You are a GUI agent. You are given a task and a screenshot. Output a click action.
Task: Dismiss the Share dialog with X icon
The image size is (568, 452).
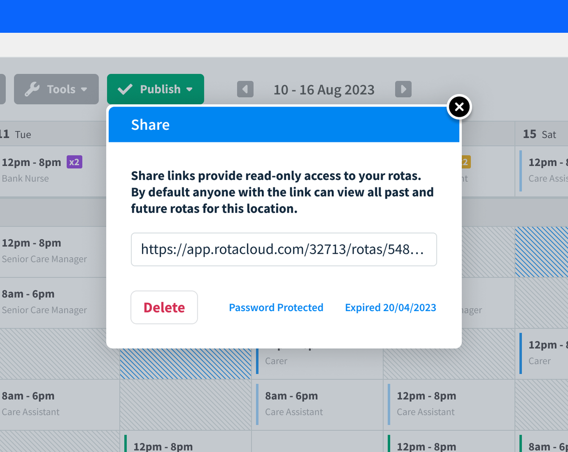pos(459,107)
